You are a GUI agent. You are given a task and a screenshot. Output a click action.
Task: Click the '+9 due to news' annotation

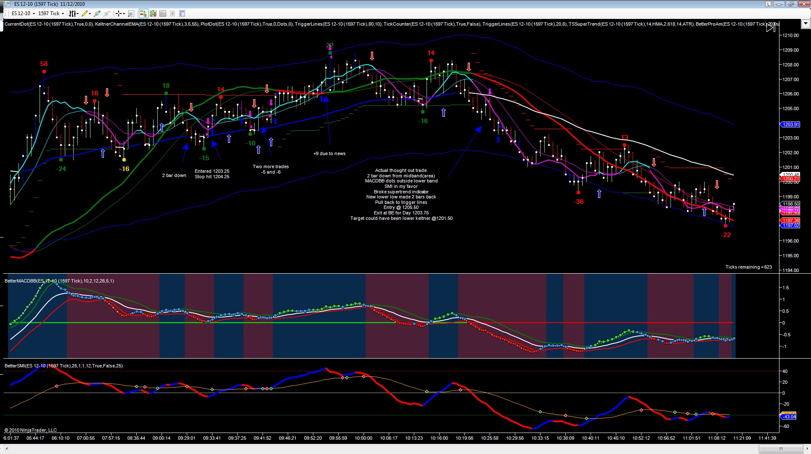(329, 153)
